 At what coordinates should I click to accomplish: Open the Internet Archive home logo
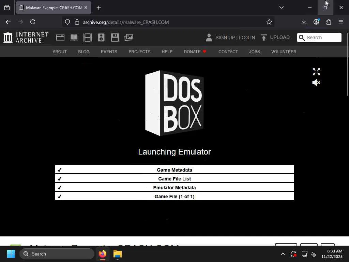pyautogui.click(x=26, y=38)
